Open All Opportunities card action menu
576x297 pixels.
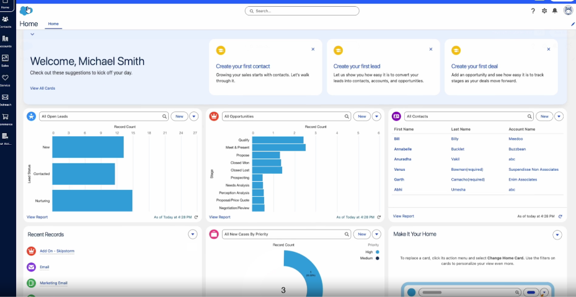pyautogui.click(x=376, y=116)
